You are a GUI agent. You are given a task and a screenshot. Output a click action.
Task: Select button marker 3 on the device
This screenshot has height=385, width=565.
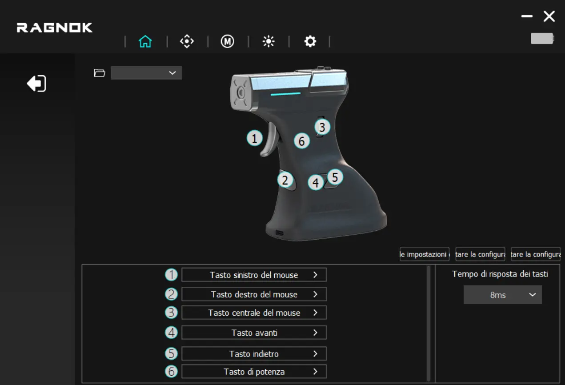[x=322, y=127]
